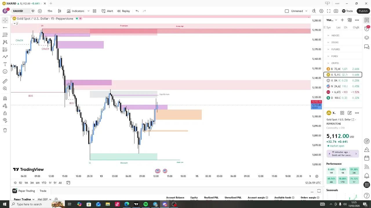Add symbol to watchlist with plus
The image size is (371, 208).
coord(342,20)
